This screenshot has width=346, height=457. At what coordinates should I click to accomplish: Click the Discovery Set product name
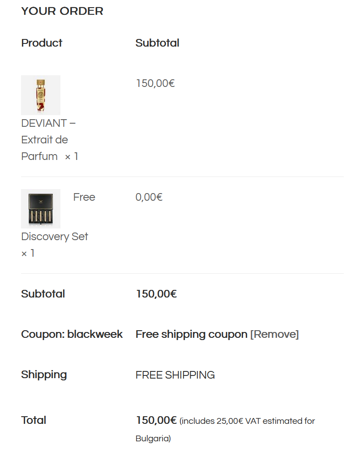click(x=55, y=237)
